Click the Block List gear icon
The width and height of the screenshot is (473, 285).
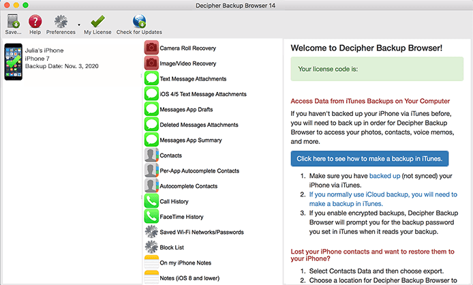point(151,247)
